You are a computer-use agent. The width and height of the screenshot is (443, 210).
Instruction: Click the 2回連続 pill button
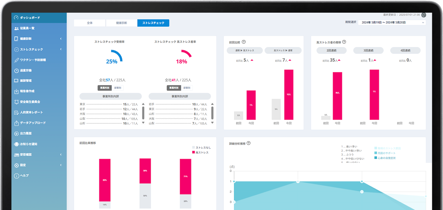point(332,50)
